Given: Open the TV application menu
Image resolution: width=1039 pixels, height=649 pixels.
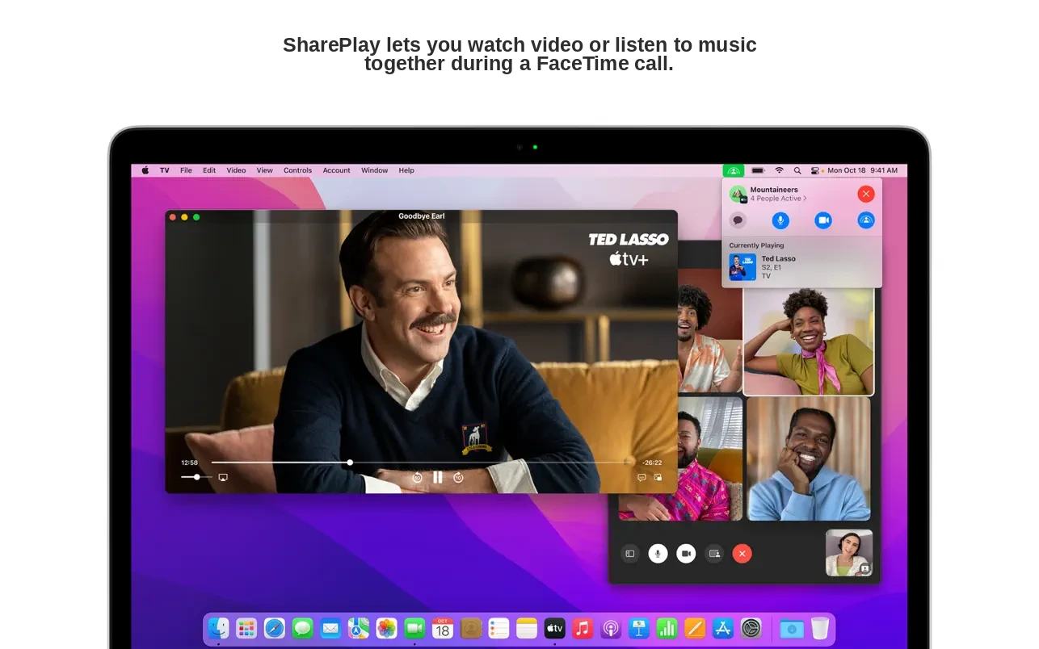Looking at the screenshot, I should click(165, 170).
